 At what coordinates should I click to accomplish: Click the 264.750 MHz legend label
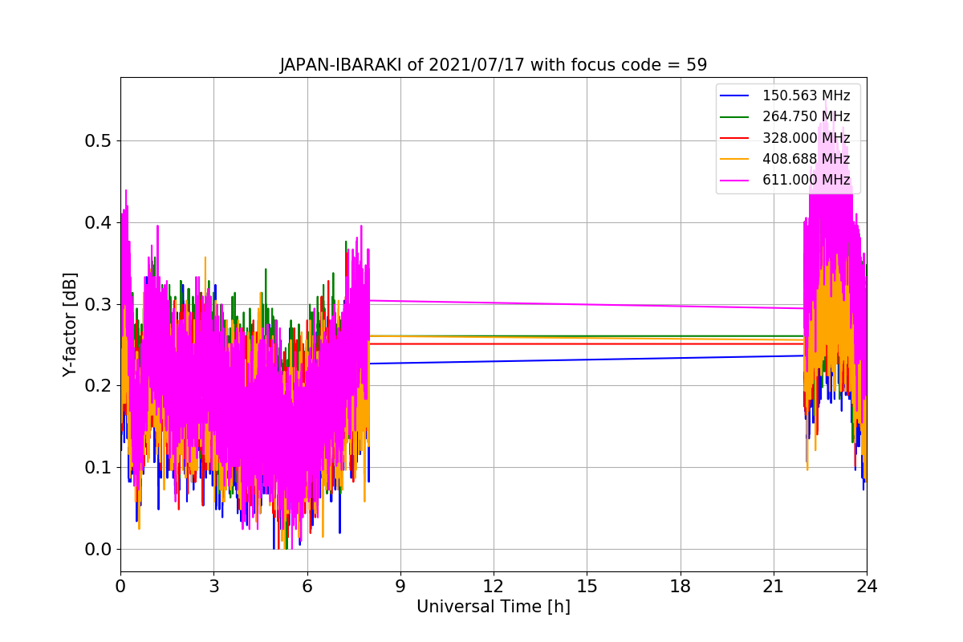tap(806, 116)
